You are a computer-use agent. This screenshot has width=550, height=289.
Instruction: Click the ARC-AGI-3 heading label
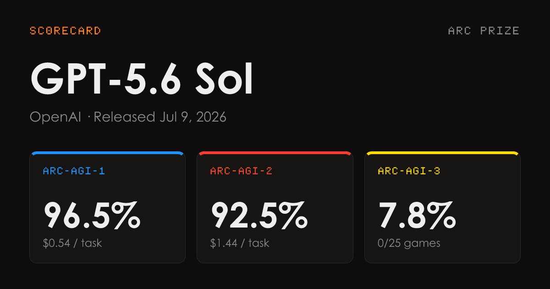(409, 171)
